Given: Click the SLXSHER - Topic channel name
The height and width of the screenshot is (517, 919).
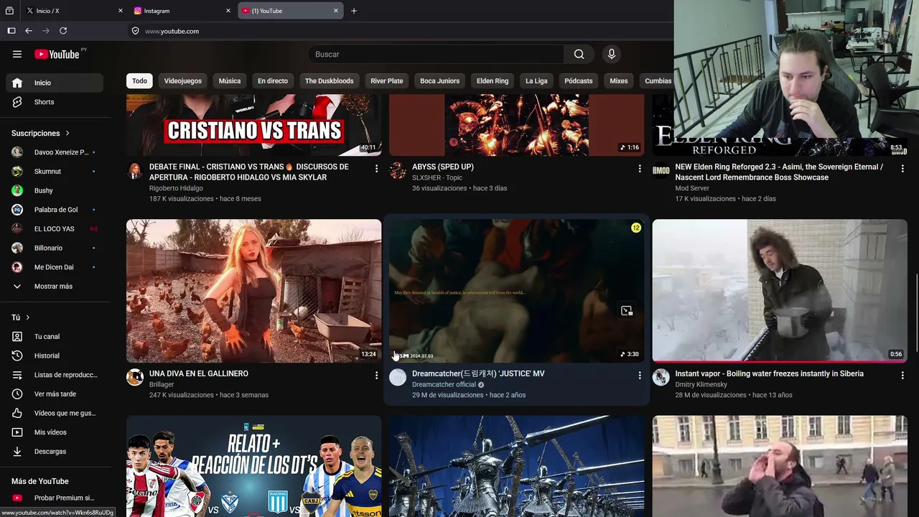Looking at the screenshot, I should 437,177.
